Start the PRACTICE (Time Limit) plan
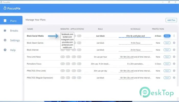Image resolution: width=179 pixels, height=102 pixels. click(167, 71)
